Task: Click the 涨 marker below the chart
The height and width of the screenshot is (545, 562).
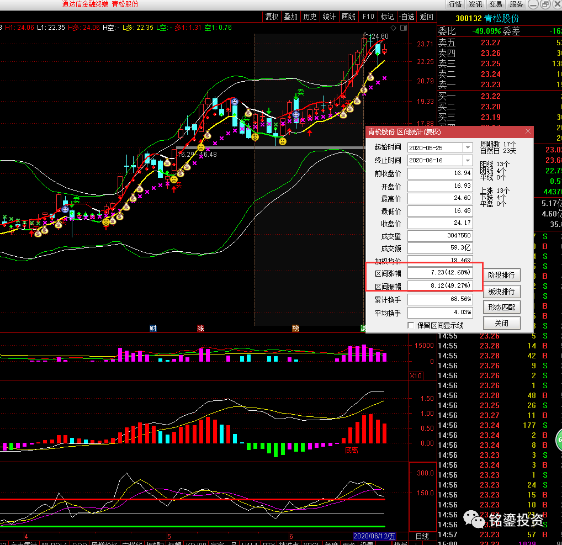Action: [x=200, y=328]
